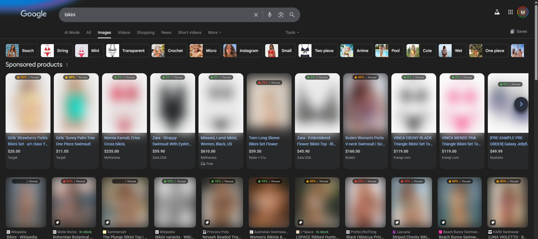Screen dimensions: 538x239
Task: Open Search Labs flask icon
Action: coord(497,12)
